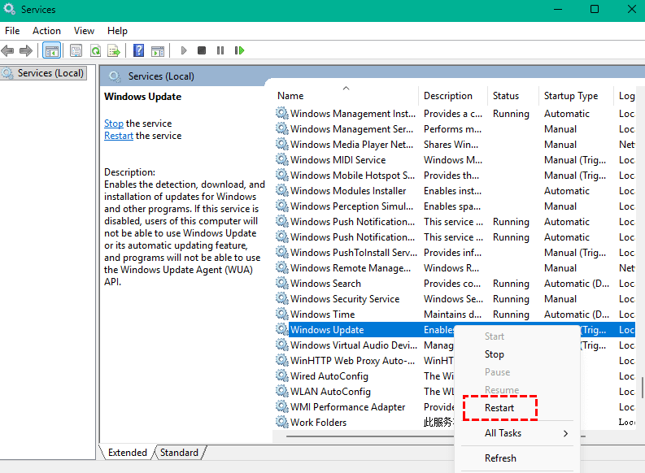Click the Stop the service link
The height and width of the screenshot is (473, 645).
point(113,124)
